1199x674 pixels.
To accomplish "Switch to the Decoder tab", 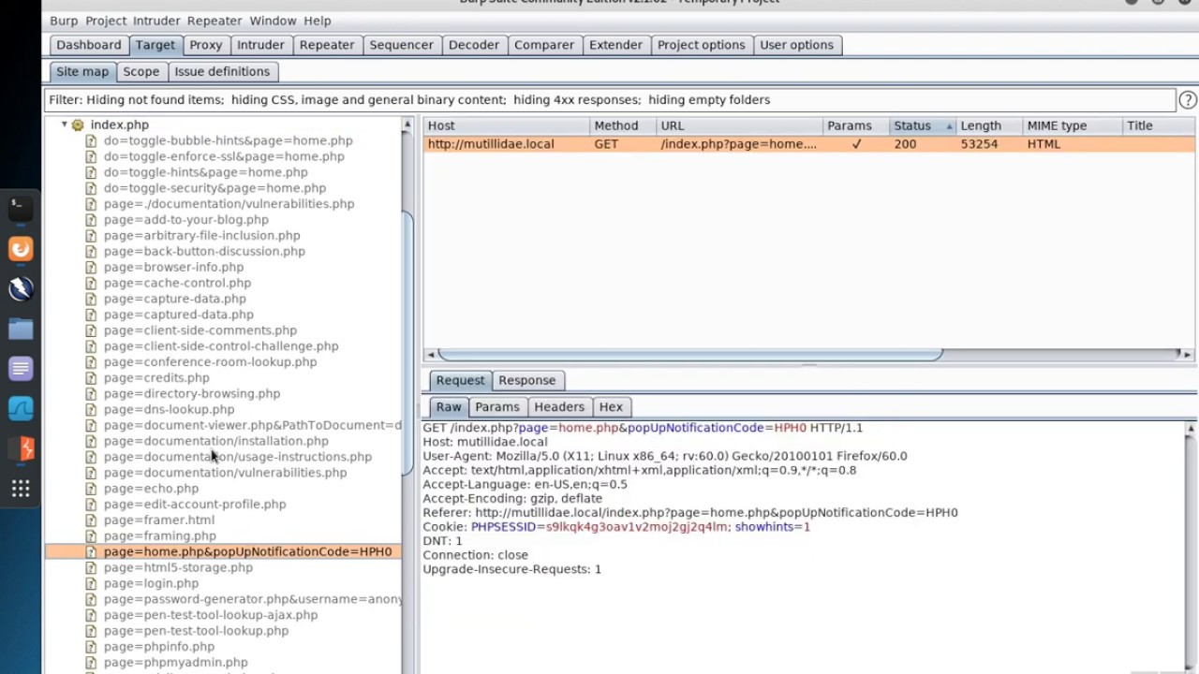I will (474, 45).
